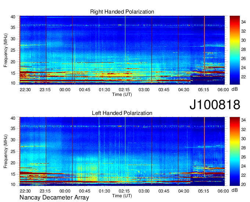Screen dimensions: 250x202
Task: Click the 22:30 tick on Right Handed time axis
Action: [x=25, y=90]
